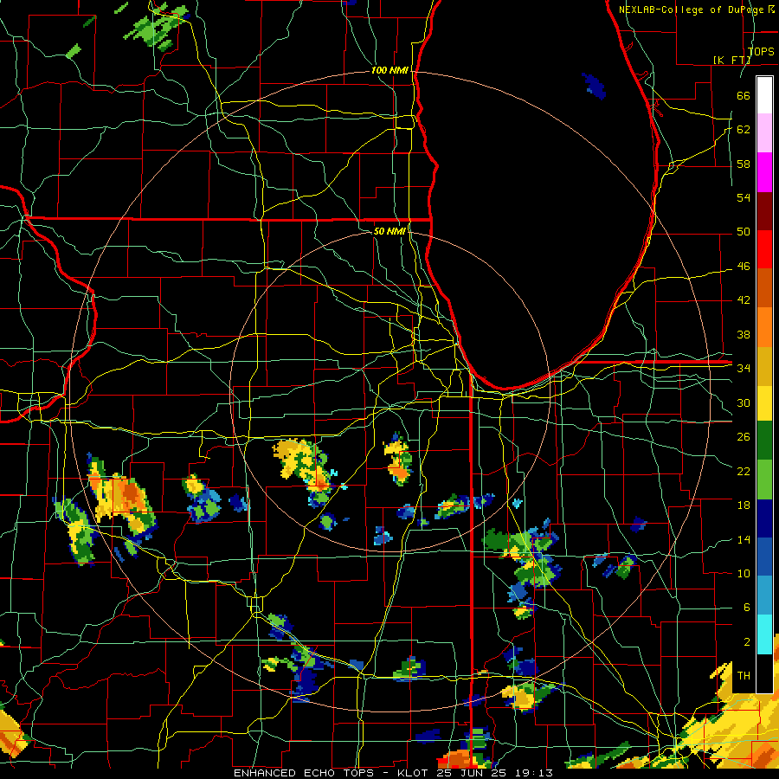Click the '38' legend value
This screenshot has height=779, width=779.
pos(744,334)
